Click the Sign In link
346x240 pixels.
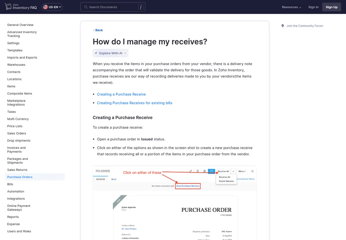click(x=313, y=7)
